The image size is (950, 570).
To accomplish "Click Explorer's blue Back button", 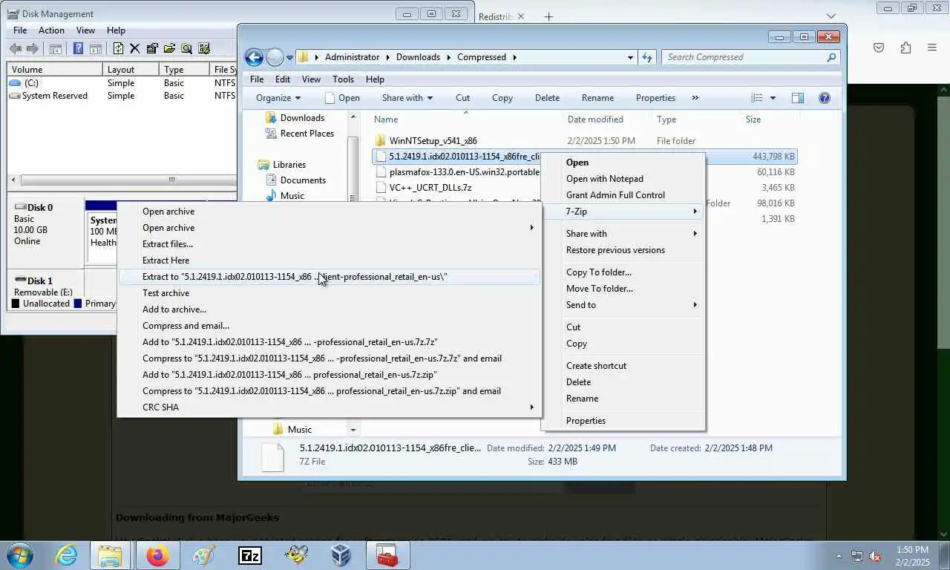I will tap(254, 57).
